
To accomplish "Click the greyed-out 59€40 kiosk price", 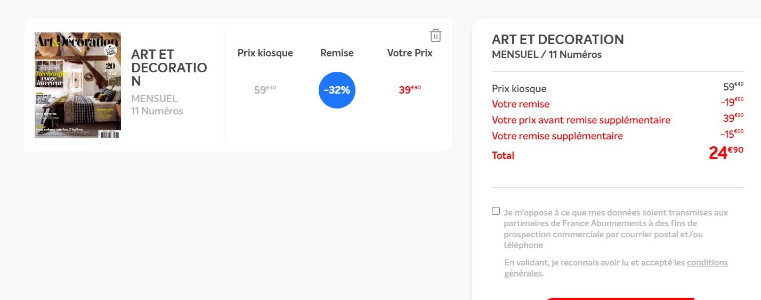I will pos(265,90).
